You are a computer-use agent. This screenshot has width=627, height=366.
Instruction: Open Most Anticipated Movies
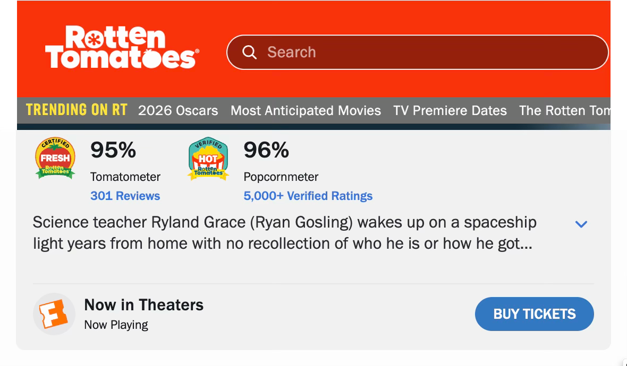306,110
